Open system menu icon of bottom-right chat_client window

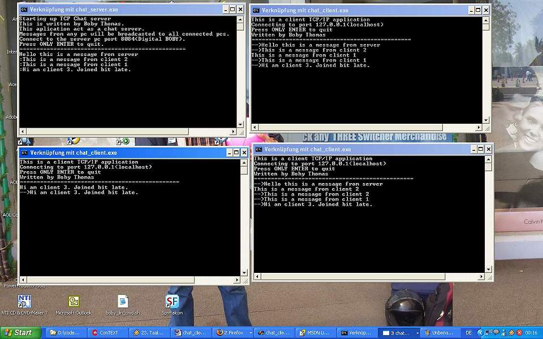click(x=258, y=149)
